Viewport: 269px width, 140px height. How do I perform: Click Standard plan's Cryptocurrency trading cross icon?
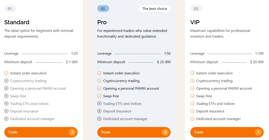coord(6,81)
